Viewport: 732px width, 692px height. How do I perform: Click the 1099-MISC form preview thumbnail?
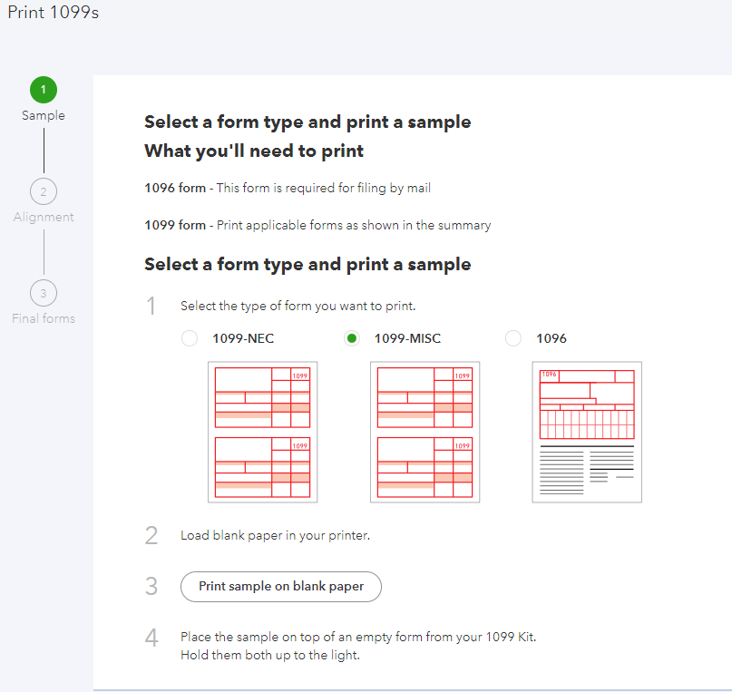point(425,432)
